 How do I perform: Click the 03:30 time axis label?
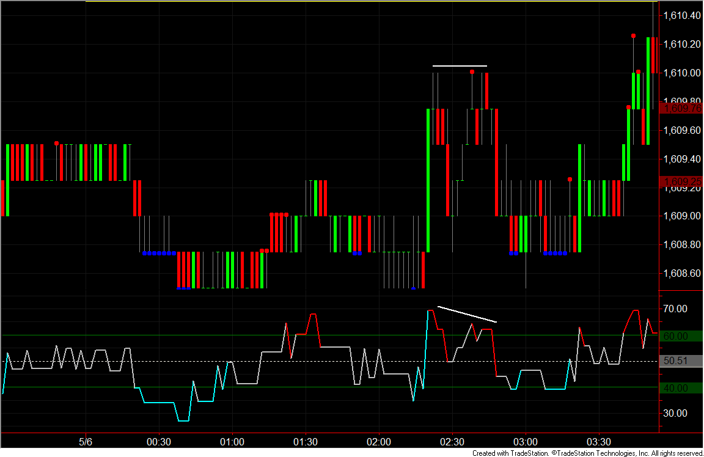click(598, 442)
